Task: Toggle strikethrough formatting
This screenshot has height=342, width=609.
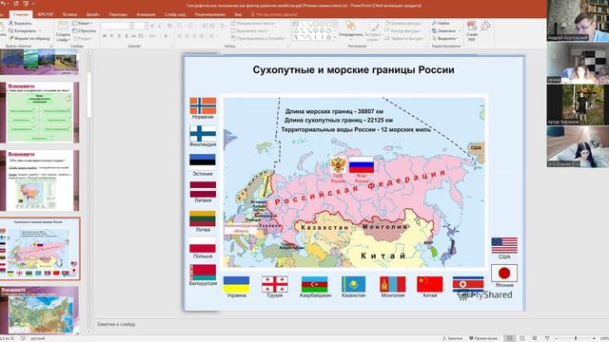Action: click(133, 36)
